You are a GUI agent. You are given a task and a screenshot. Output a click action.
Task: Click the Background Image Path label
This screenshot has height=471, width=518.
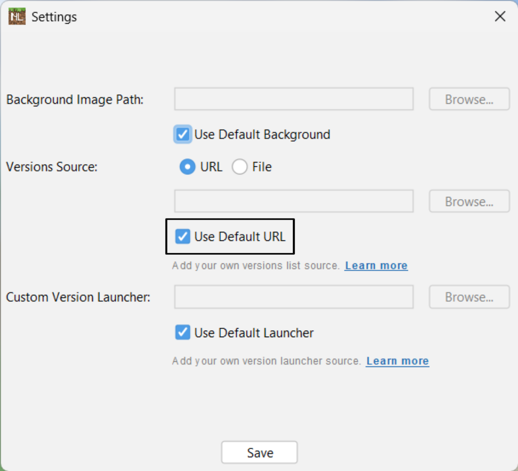[75, 100]
